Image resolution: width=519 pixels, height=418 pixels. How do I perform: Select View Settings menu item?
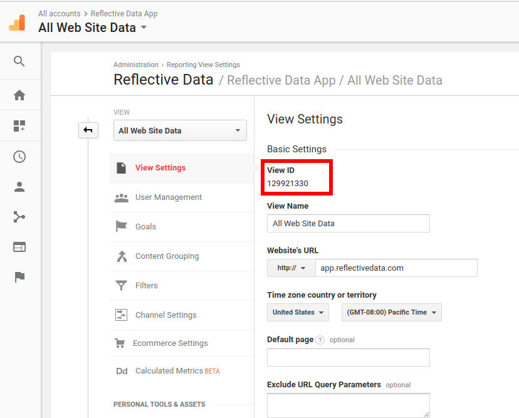(182, 168)
